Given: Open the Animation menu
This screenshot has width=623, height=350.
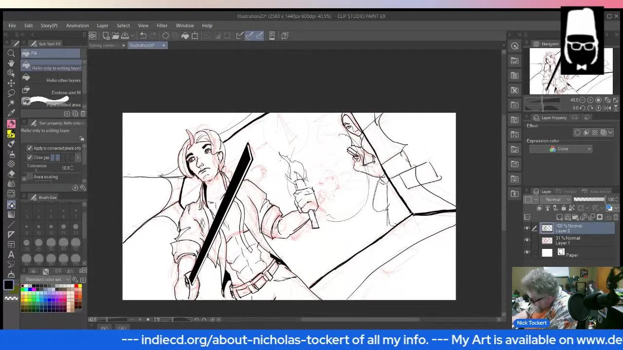Looking at the screenshot, I should (77, 25).
